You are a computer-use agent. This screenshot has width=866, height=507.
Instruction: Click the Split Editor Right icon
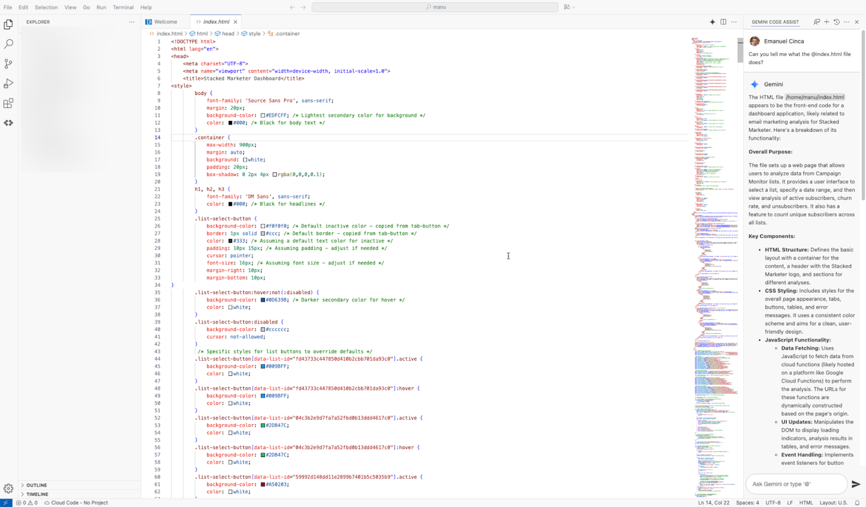pos(723,22)
